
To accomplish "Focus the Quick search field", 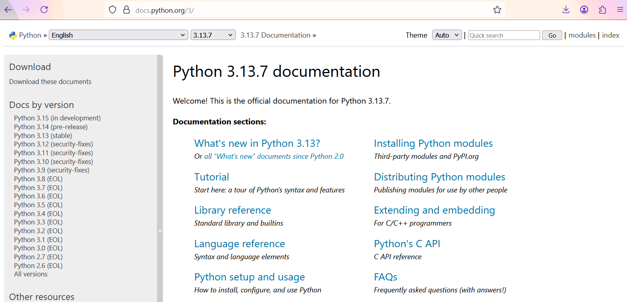I will [504, 35].
